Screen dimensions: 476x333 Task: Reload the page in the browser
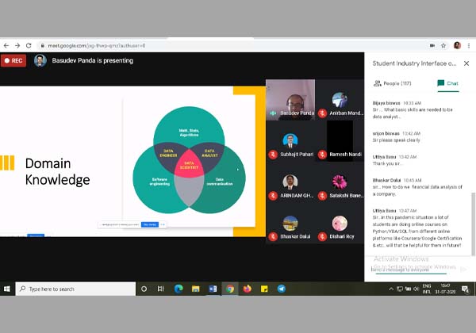[29, 45]
